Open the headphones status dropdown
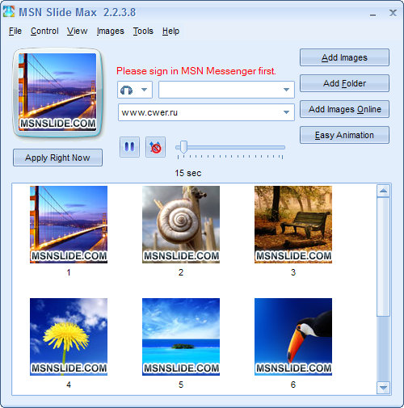Viewport: 404px width, 408px height. pos(135,90)
